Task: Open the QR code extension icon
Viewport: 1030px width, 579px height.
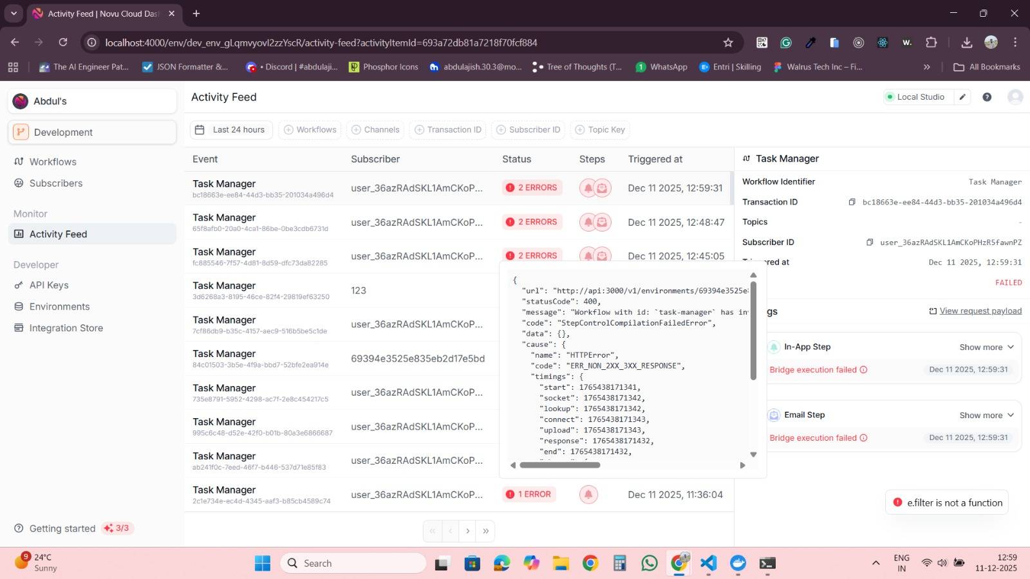Action: 762,42
